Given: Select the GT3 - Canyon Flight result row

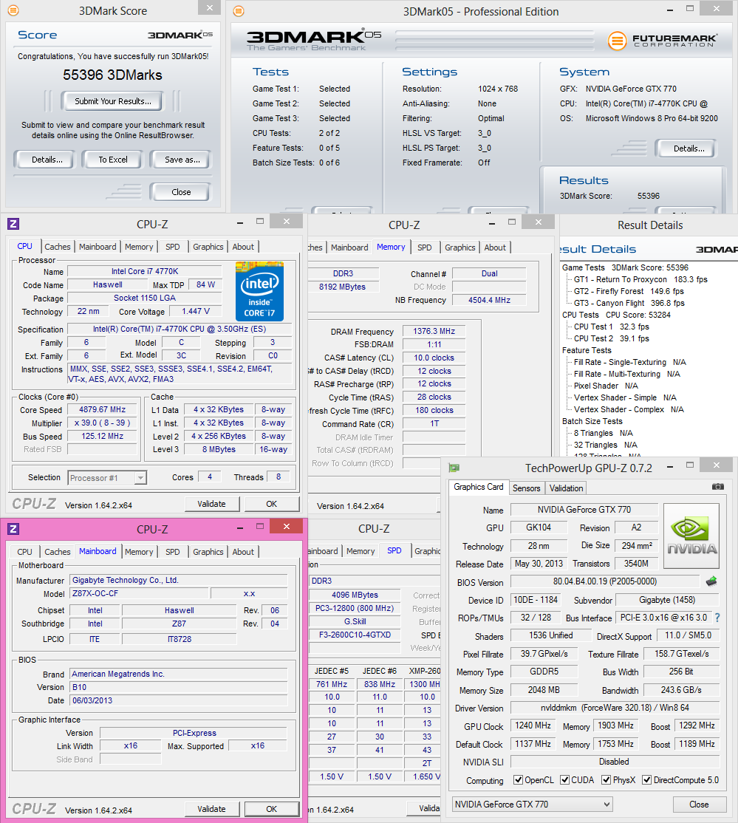Looking at the screenshot, I should (x=629, y=303).
